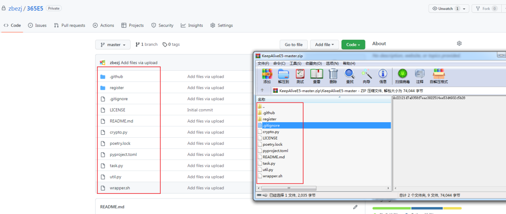The height and width of the screenshot is (214, 506).
Task: Open the 选项(N) menu in WinRAR
Action: (x=332, y=63)
